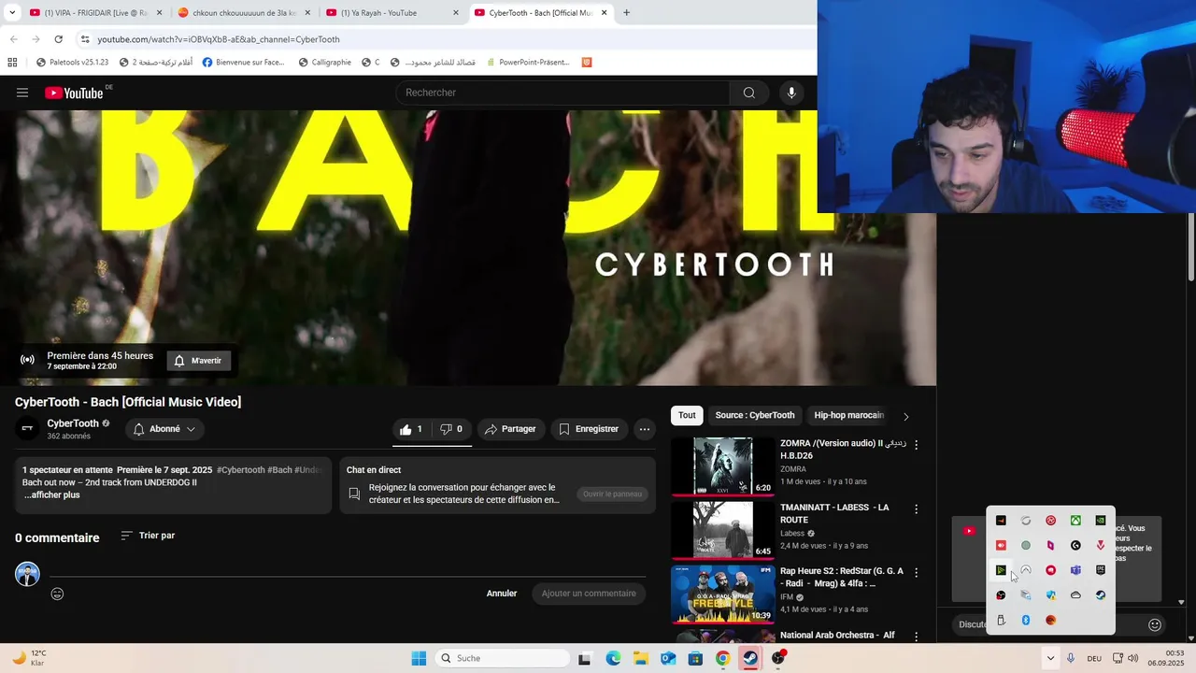
Task: Show next filter chips with arrow
Action: [905, 416]
